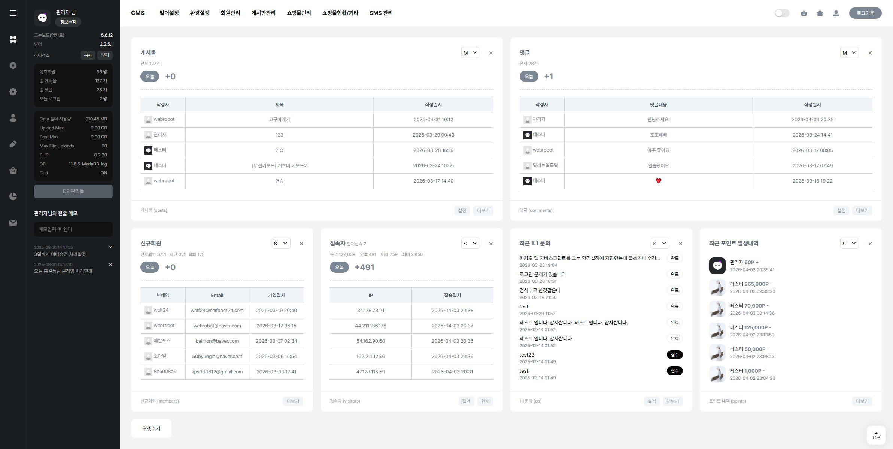
Task: Toggle the dark mode switch in header
Action: click(782, 13)
